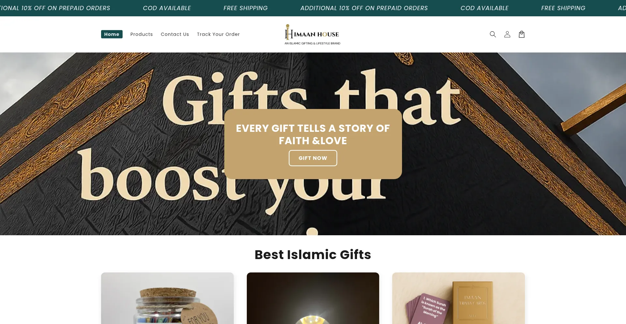
Task: Click the hero banner headline text
Action: 313,134
